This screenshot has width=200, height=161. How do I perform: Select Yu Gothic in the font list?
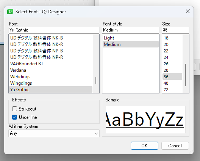[51, 90]
